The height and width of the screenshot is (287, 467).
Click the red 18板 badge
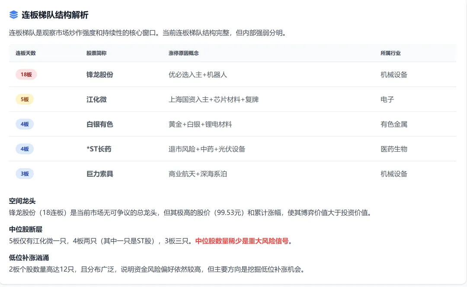26,74
